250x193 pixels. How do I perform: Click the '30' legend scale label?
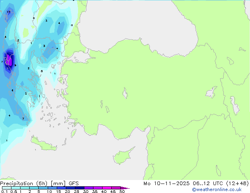click(x=86, y=191)
